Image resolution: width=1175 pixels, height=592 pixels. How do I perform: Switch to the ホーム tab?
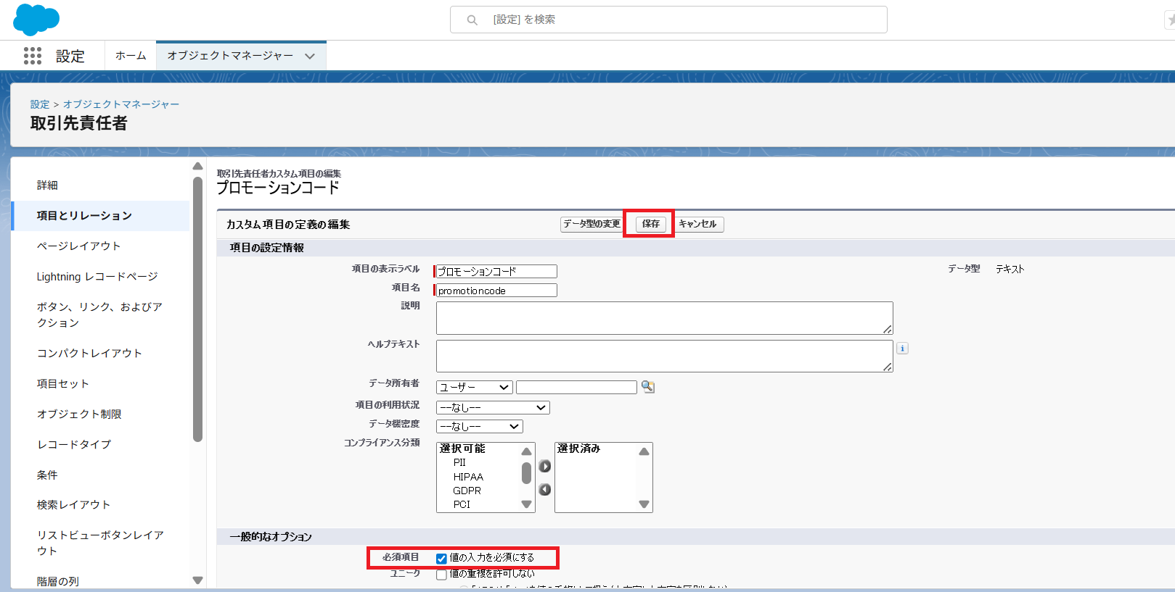click(131, 56)
